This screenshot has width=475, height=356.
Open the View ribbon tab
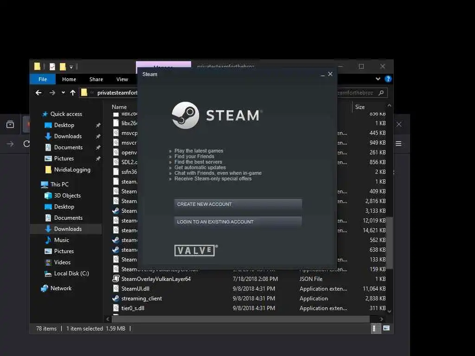[x=122, y=79]
